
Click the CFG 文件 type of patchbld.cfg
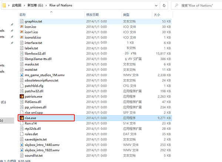[x=129, y=86]
